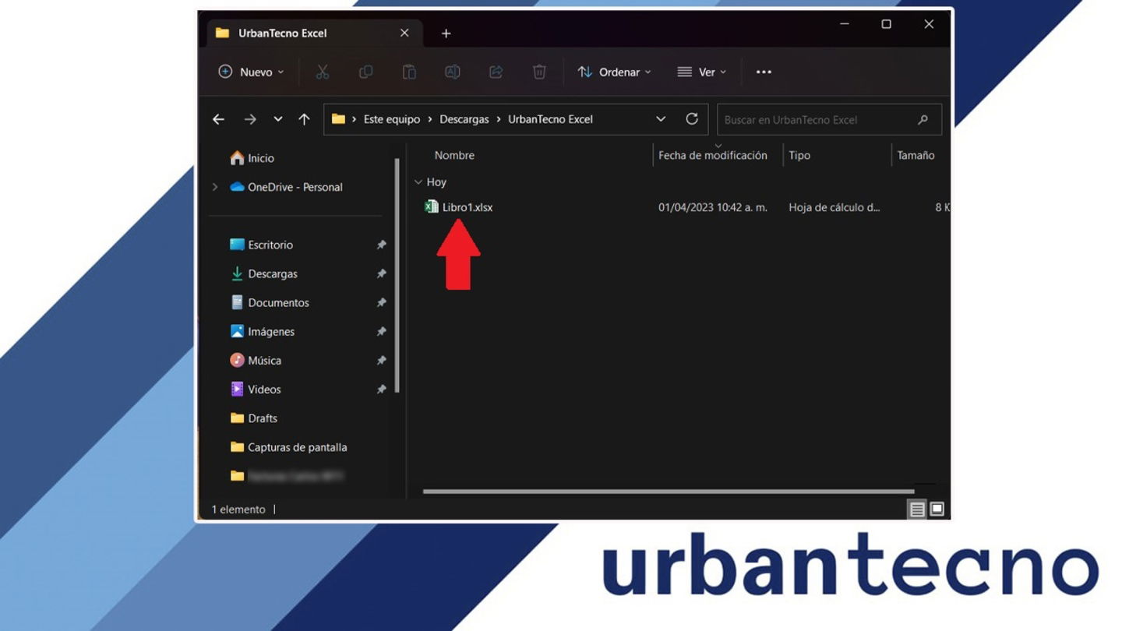Open Escritorio in quick access

[x=262, y=245]
